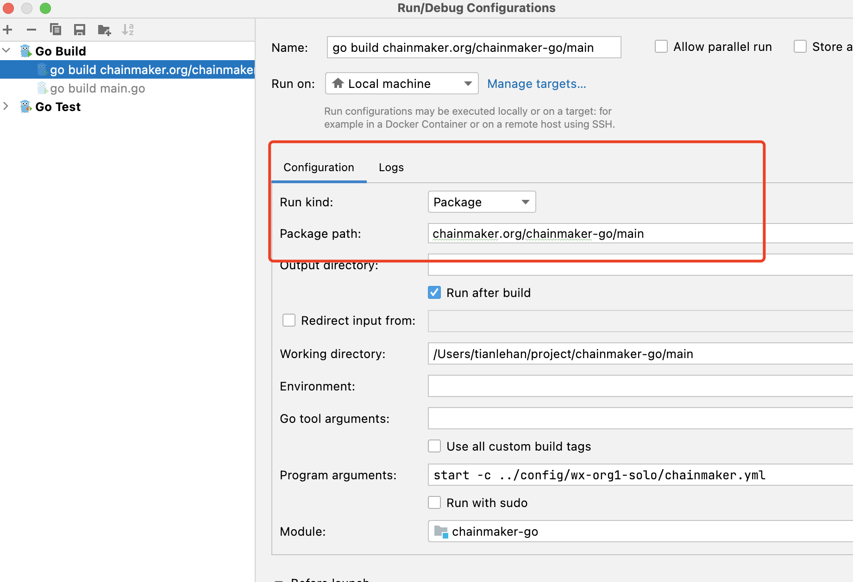
Task: Tick the Use all custom build tags checkbox
Action: [x=434, y=446]
